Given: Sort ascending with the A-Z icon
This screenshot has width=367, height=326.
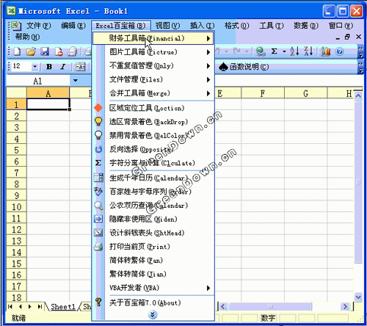Looking at the screenshot, I should pyautogui.click(x=294, y=51).
